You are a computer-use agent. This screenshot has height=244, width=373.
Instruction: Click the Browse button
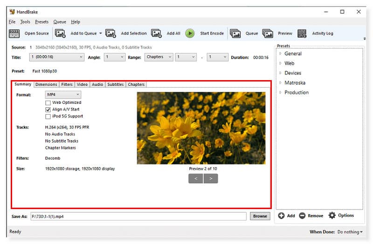tap(260, 216)
